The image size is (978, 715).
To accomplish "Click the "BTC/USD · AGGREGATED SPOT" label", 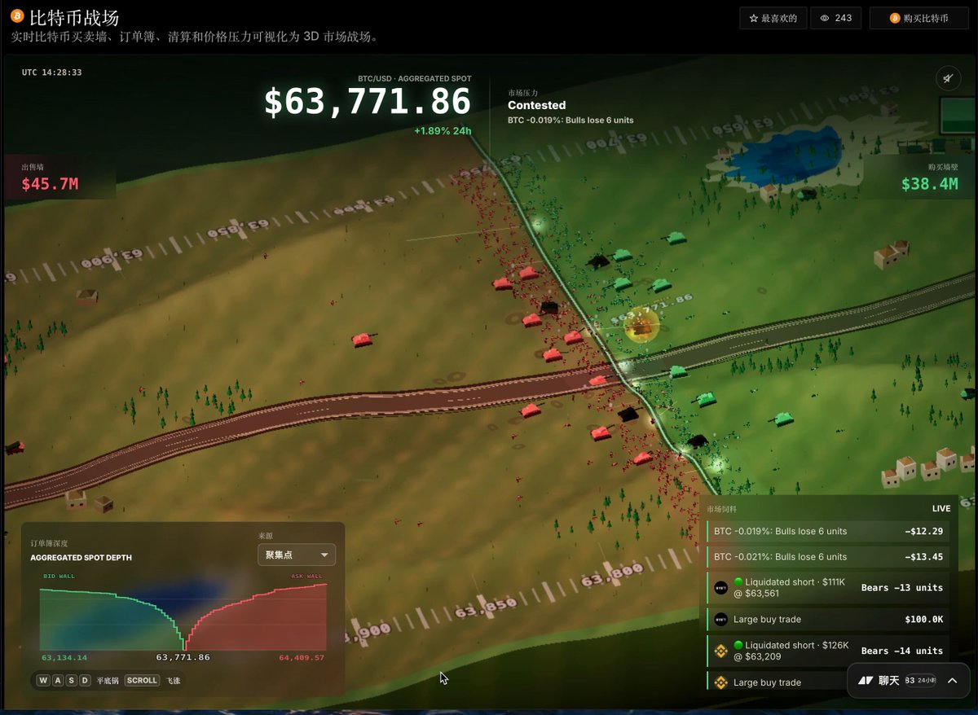I will tap(414, 79).
